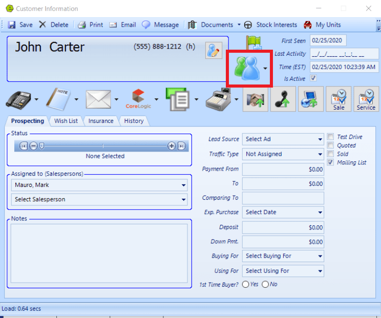Click the CoreLogic icon

138,99
